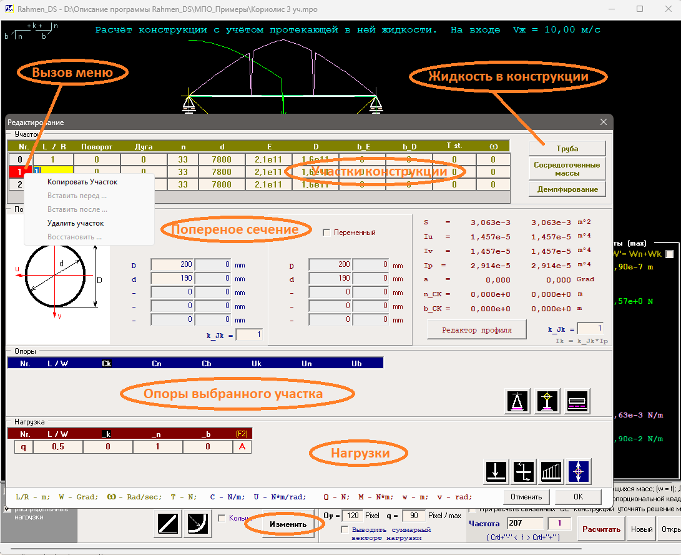Image resolution: width=681 pixels, height=555 pixels.
Task: Select the arc segment tool
Action: pyautogui.click(x=197, y=524)
